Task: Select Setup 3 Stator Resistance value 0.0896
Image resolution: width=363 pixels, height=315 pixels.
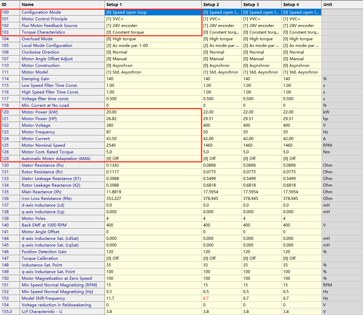Action: [261, 165]
